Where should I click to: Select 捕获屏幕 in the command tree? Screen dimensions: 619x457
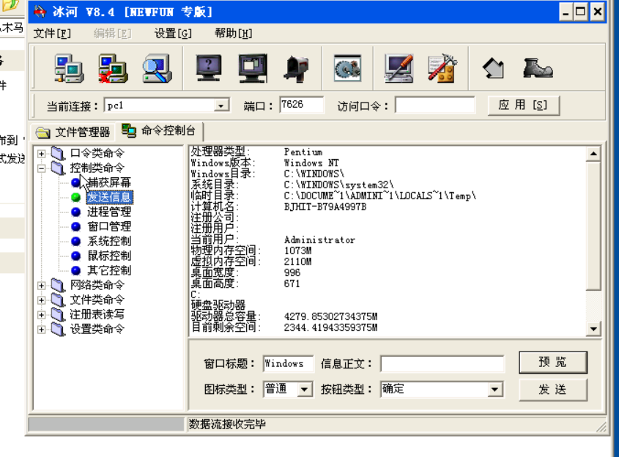click(109, 182)
